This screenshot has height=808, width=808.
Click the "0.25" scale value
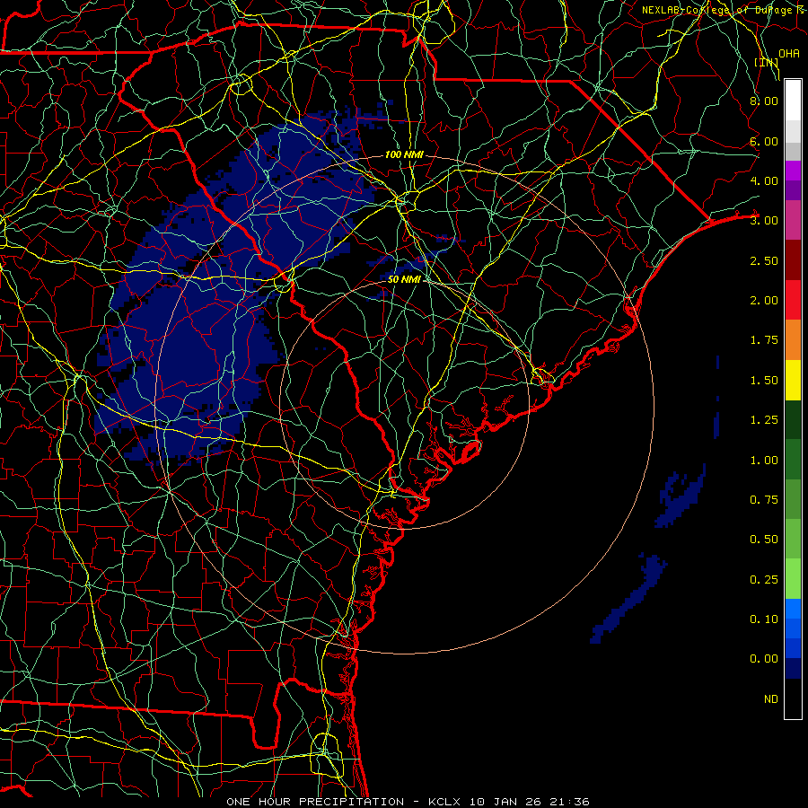[x=764, y=580]
